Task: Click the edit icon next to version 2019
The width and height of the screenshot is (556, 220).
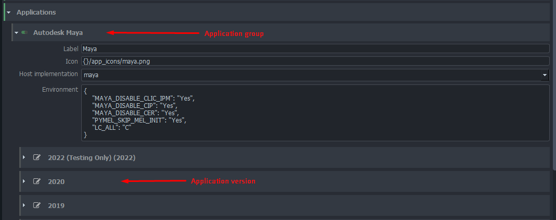Action: point(36,205)
